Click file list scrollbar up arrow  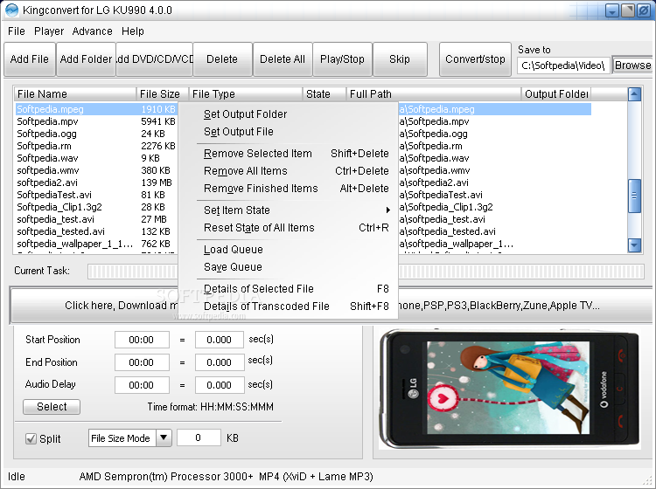(635, 94)
